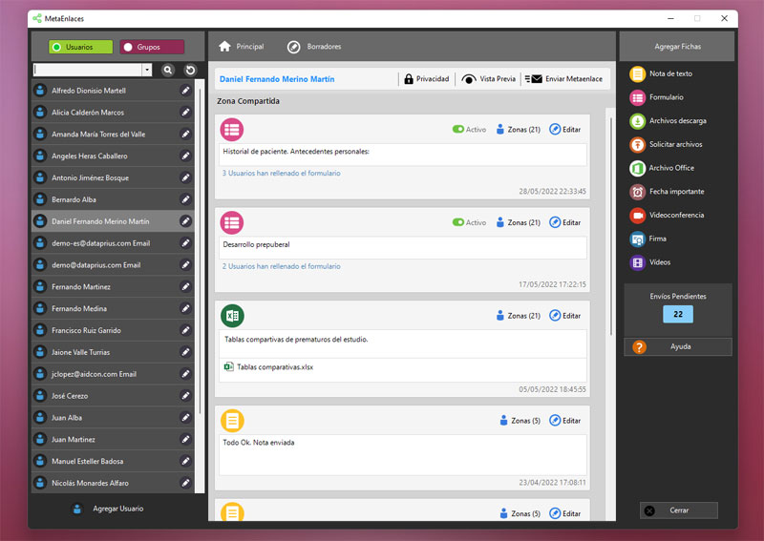764x541 pixels.
Task: Select user Juan Martinez
Action: point(113,439)
